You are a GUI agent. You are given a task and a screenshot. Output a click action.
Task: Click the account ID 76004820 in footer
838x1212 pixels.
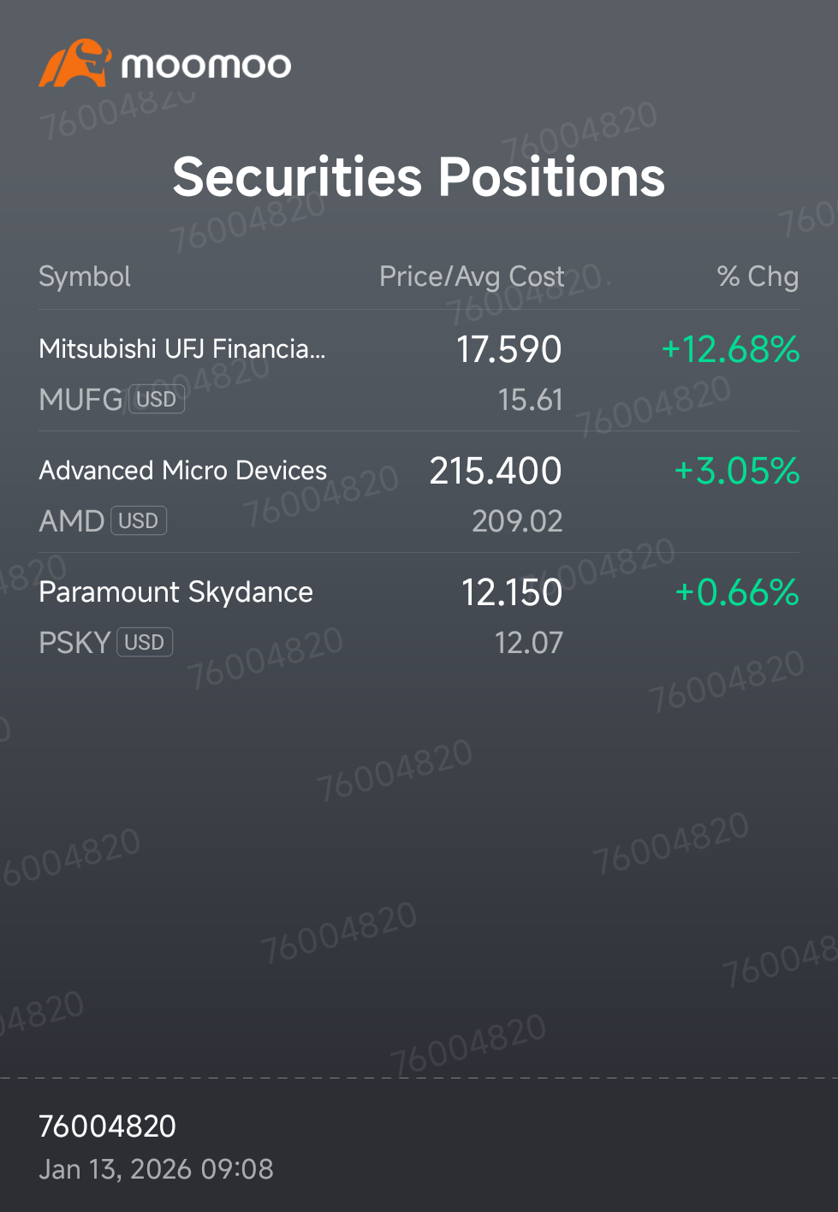pos(107,1126)
